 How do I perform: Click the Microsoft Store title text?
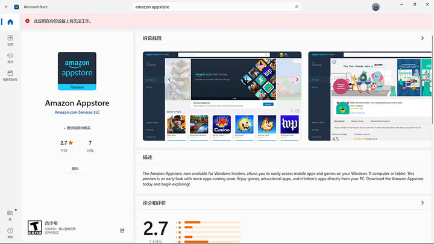[36, 7]
